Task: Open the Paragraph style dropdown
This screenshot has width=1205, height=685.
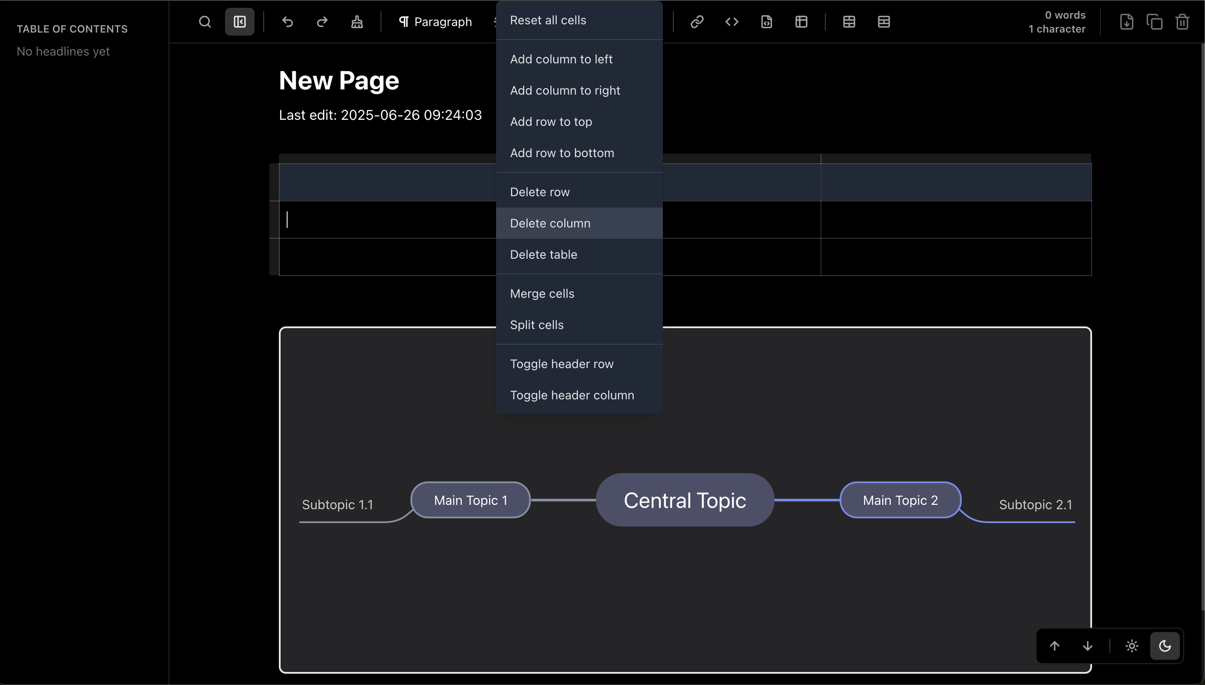Action: (435, 22)
